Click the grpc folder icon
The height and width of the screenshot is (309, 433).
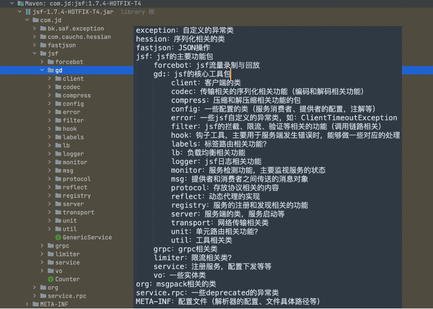click(50, 245)
